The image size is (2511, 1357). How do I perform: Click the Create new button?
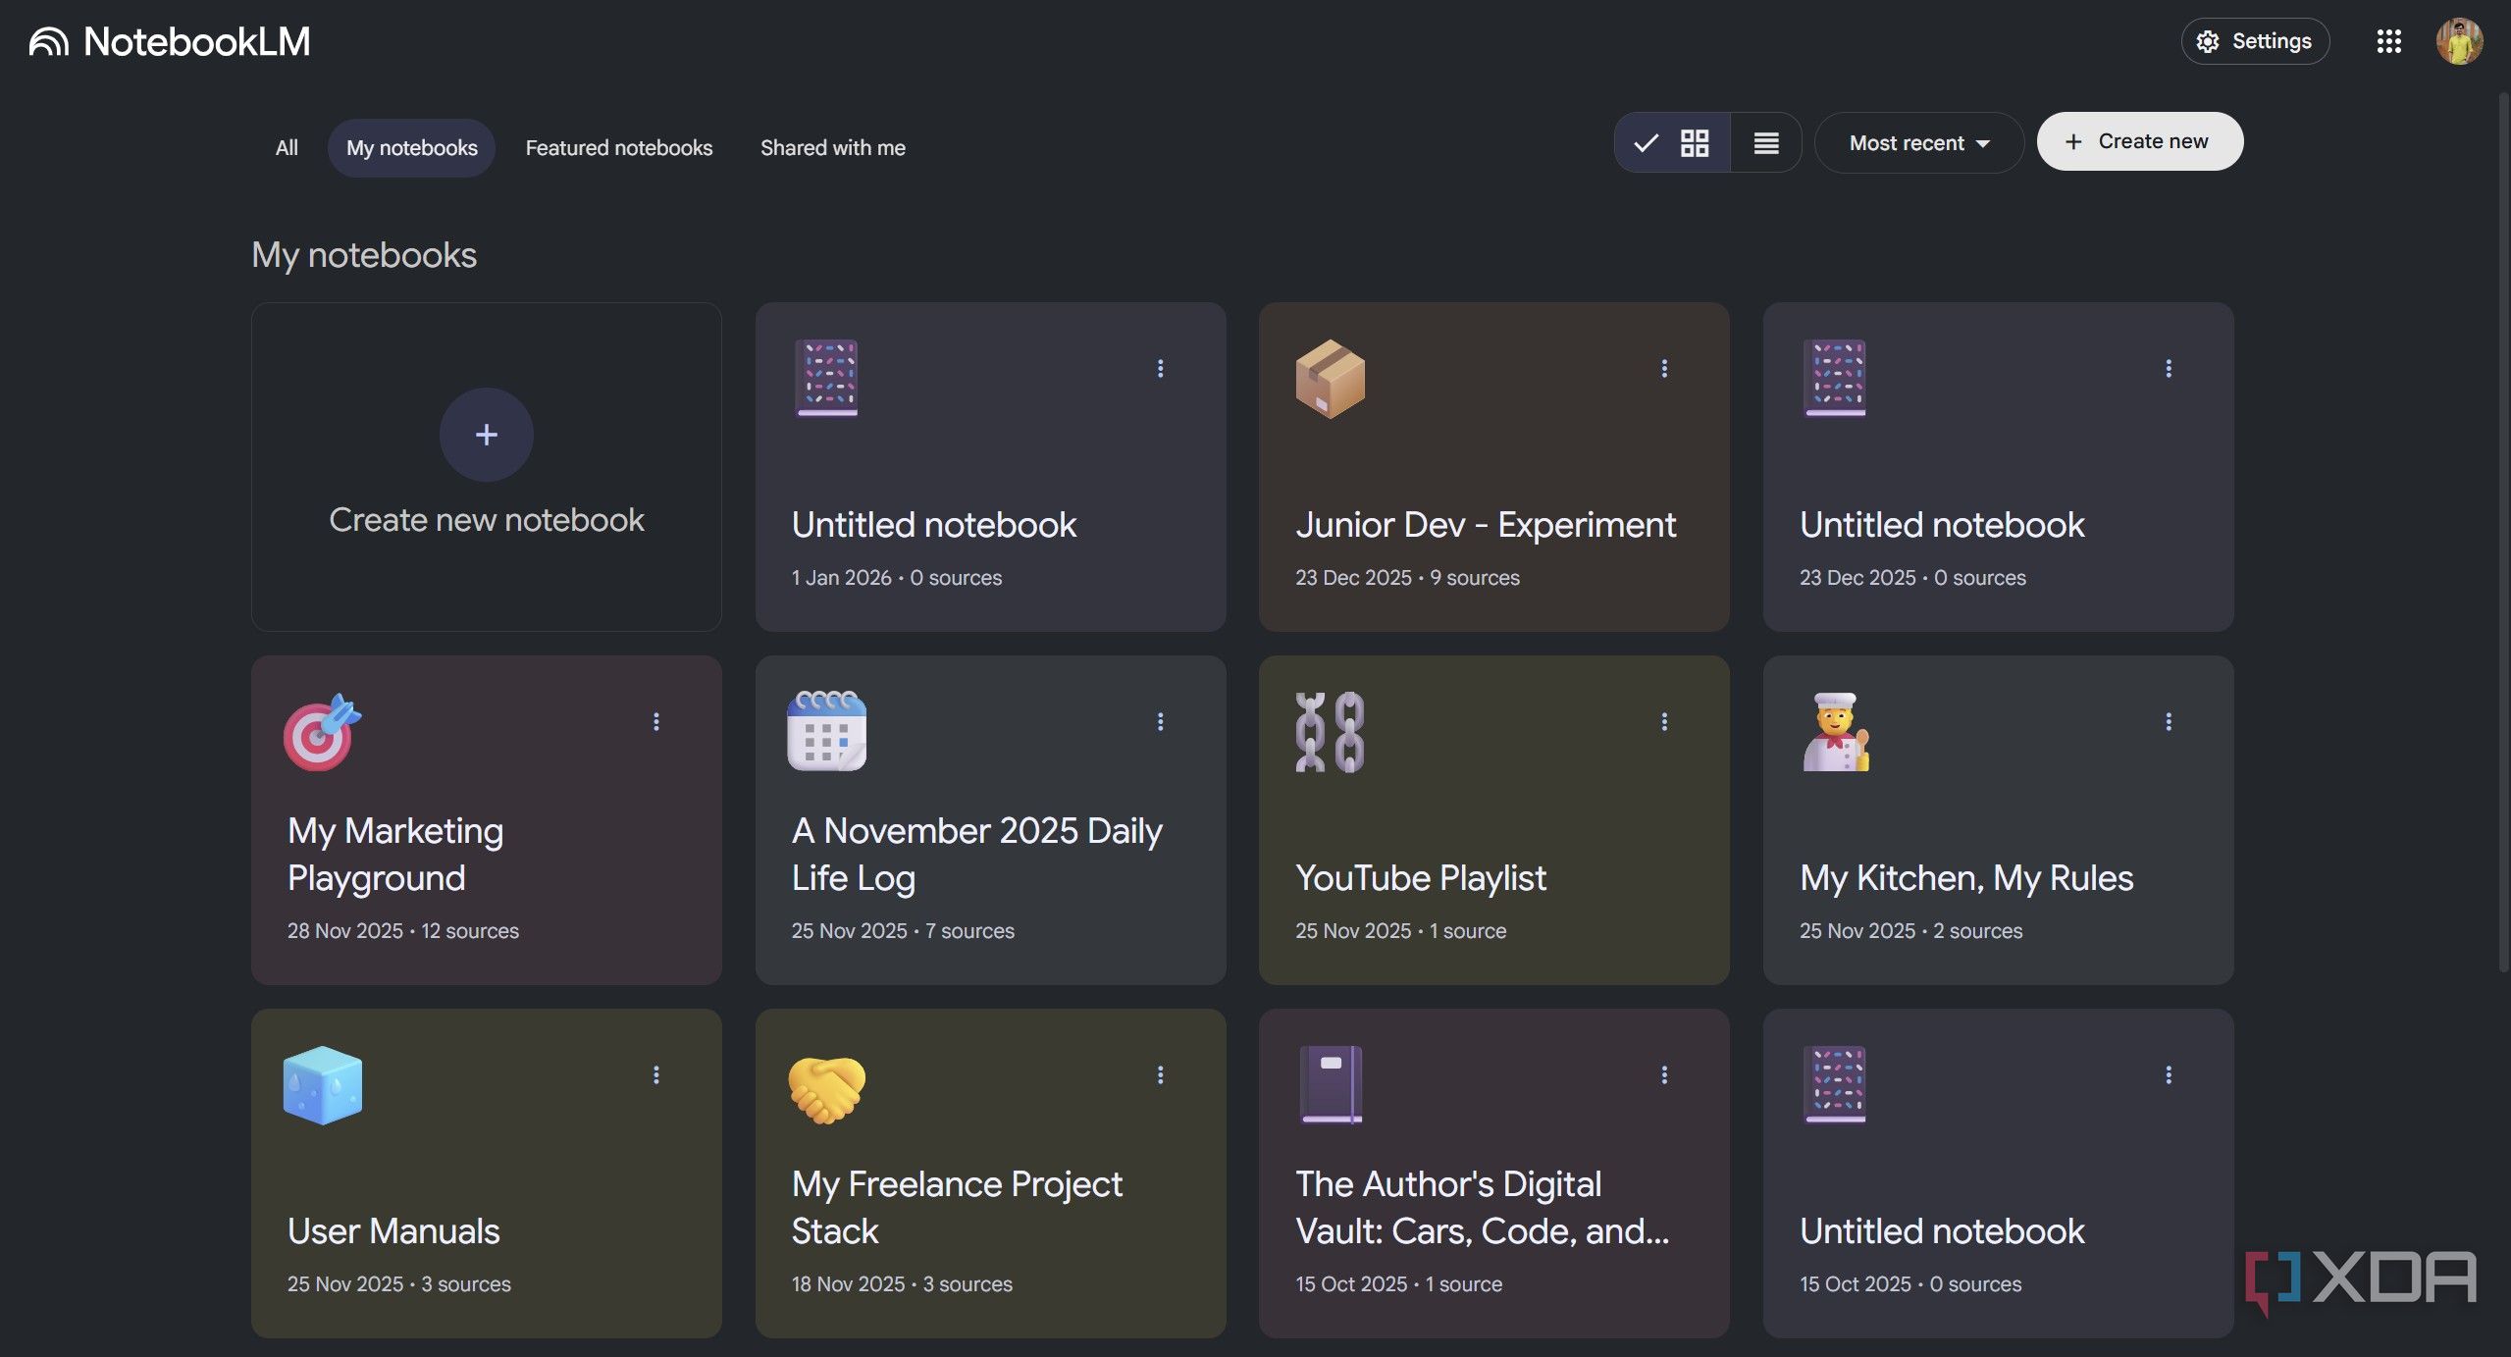pyautogui.click(x=2139, y=142)
